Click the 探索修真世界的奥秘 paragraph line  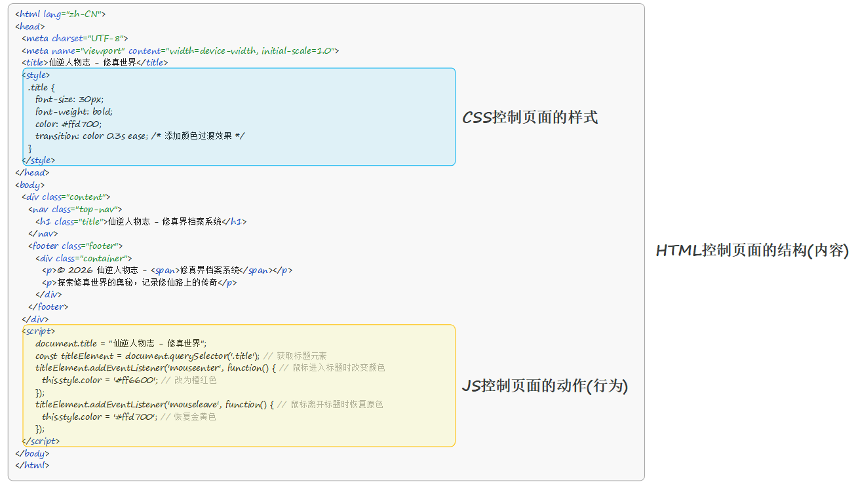click(140, 283)
